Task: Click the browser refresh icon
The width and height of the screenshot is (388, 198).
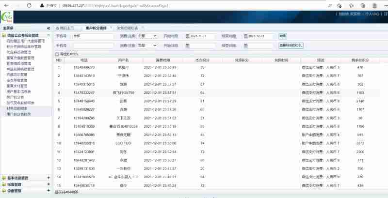Action: [29, 5]
